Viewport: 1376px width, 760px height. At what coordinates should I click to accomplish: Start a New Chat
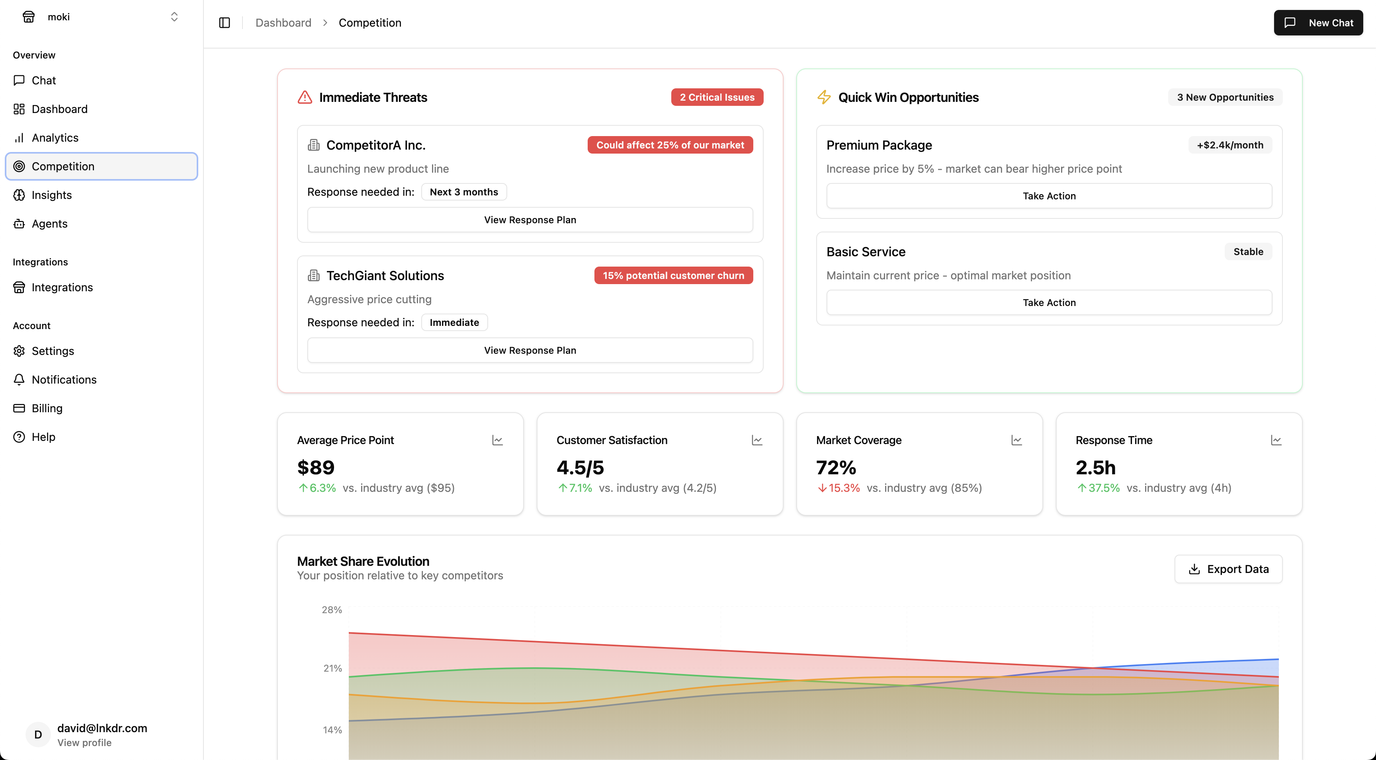tap(1318, 22)
